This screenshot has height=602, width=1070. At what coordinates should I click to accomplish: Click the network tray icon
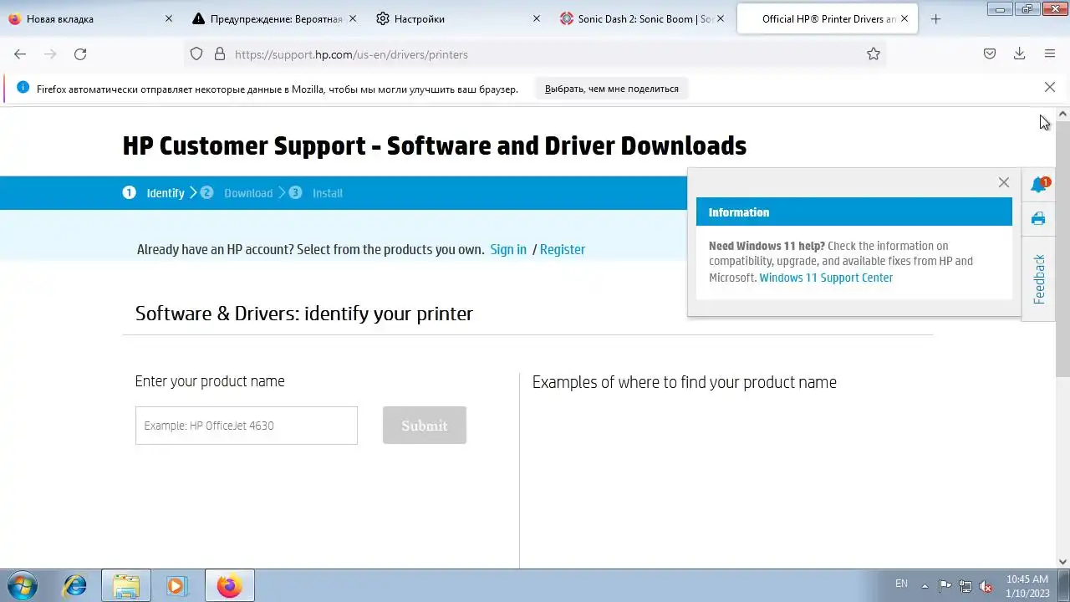click(966, 585)
